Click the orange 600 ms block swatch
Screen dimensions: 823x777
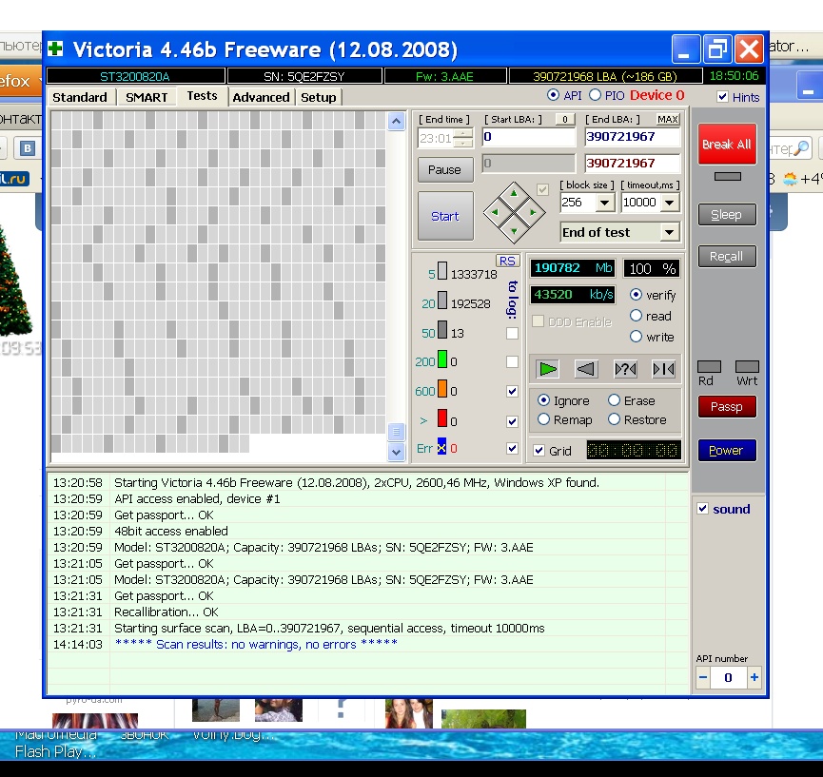[x=441, y=389]
